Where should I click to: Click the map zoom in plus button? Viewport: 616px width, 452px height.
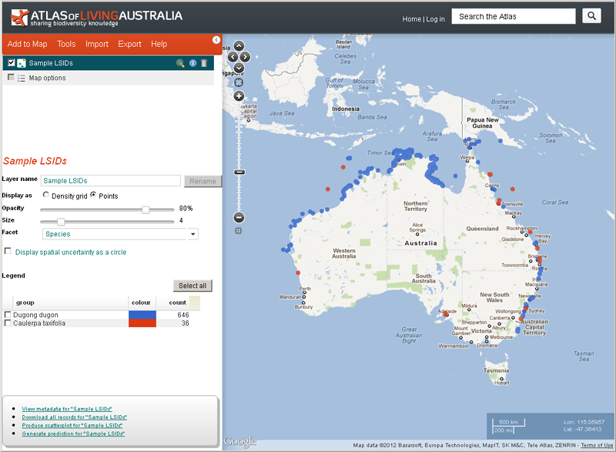[x=239, y=96]
